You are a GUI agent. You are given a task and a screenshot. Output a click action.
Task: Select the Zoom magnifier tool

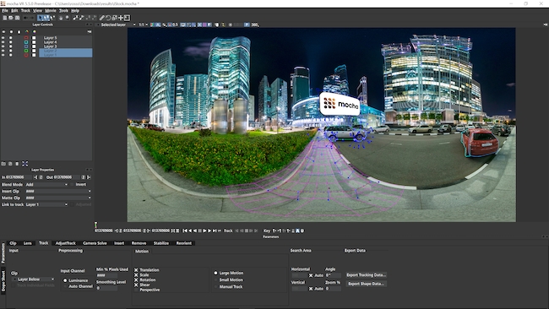coord(67,18)
